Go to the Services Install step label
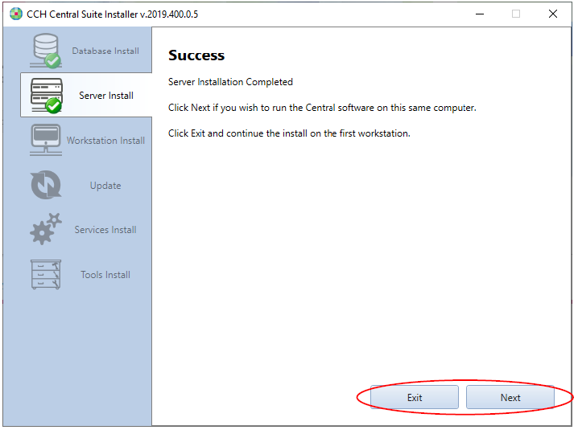The height and width of the screenshot is (430, 578). (x=105, y=230)
